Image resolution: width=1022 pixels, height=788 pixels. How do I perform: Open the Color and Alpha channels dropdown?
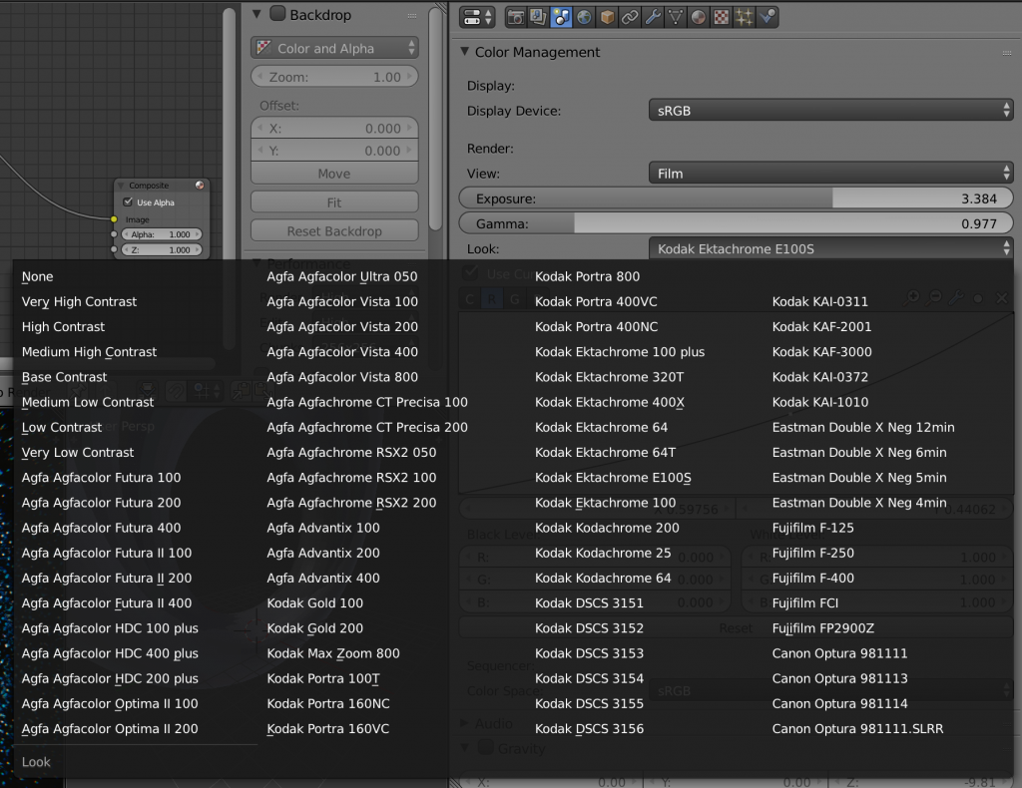click(334, 48)
